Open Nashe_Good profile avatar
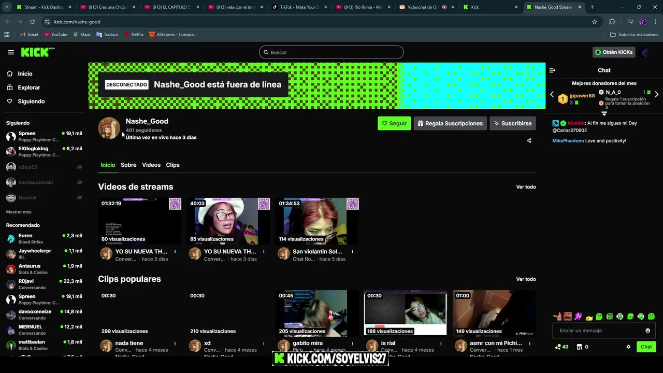The height and width of the screenshot is (373, 663). click(x=109, y=128)
